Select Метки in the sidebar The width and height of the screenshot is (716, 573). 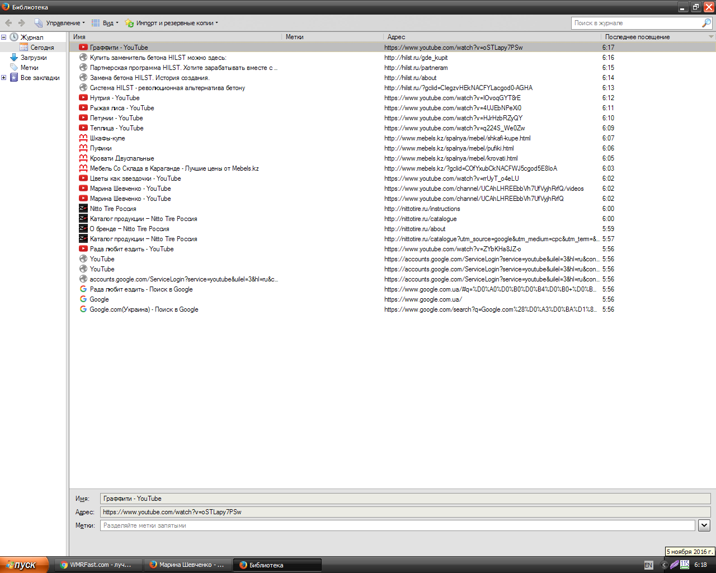point(30,68)
